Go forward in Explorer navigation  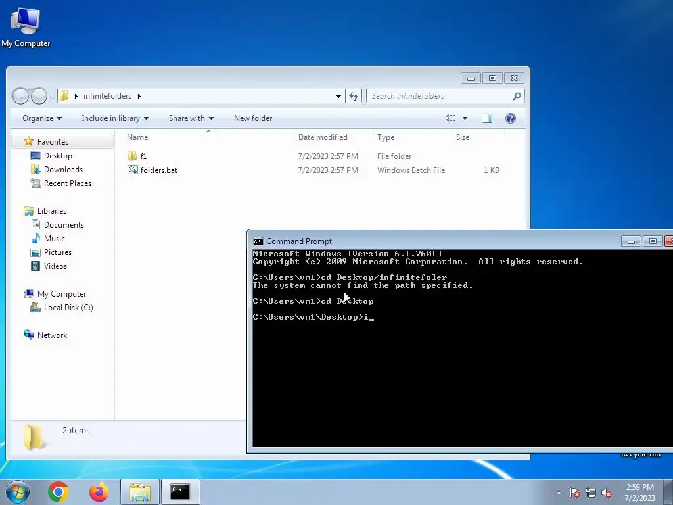[x=39, y=96]
